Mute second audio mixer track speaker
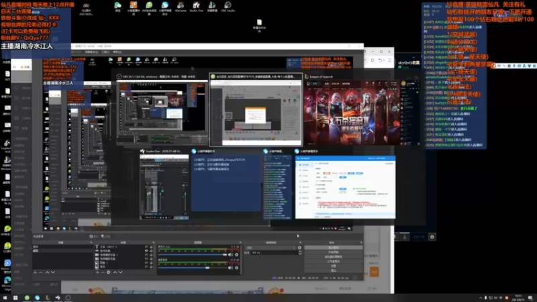The width and height of the screenshot is (537, 302). point(230,268)
